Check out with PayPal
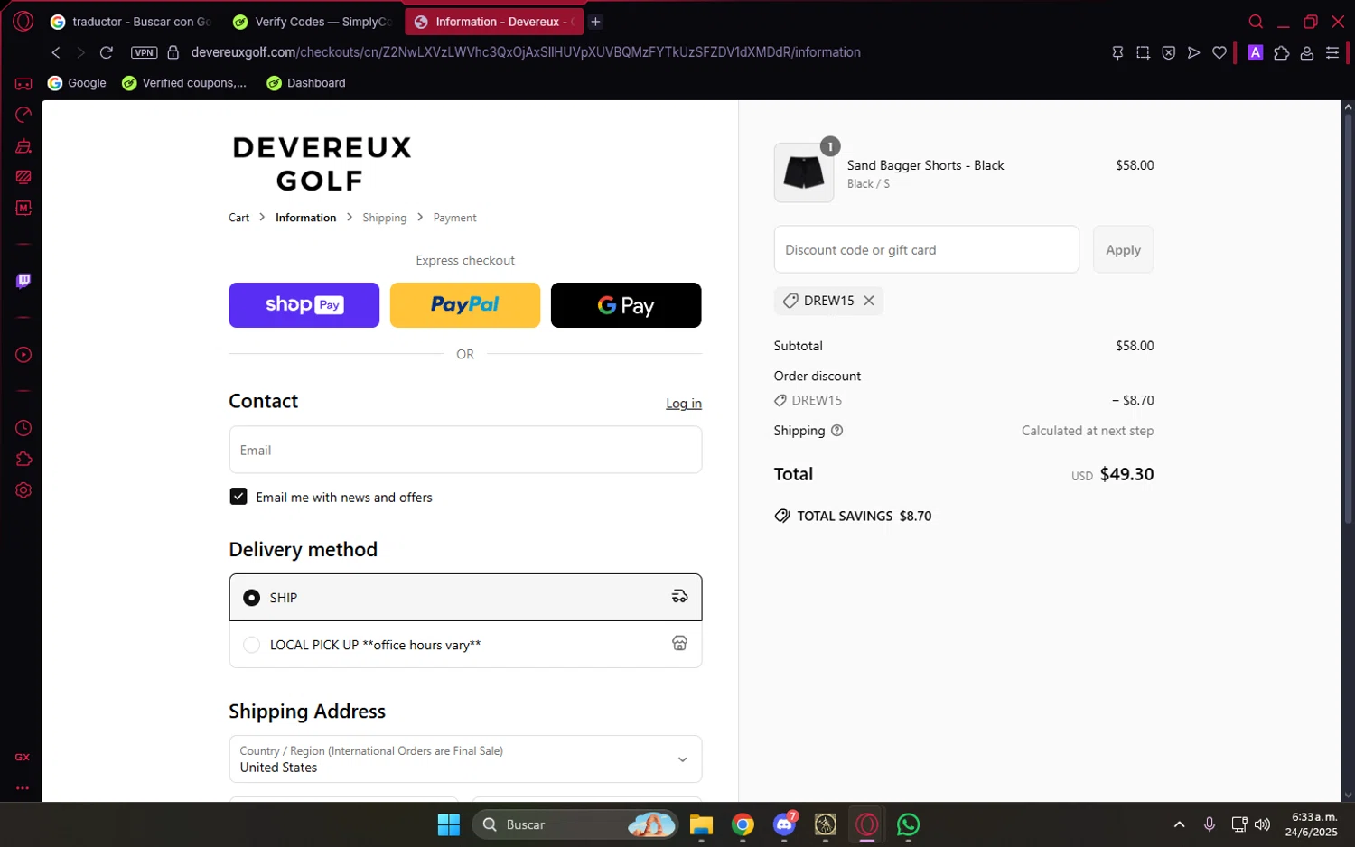1355x847 pixels. coord(464,305)
